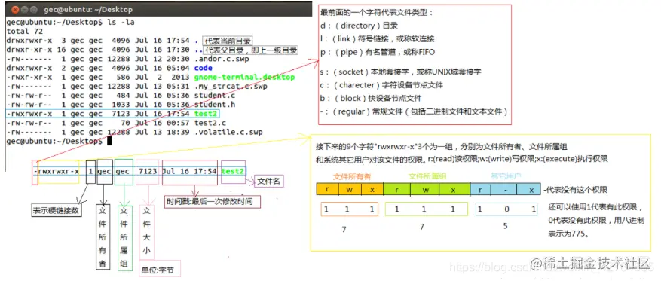Select the student.h file name
This screenshot has width=661, height=281.
tap(215, 105)
